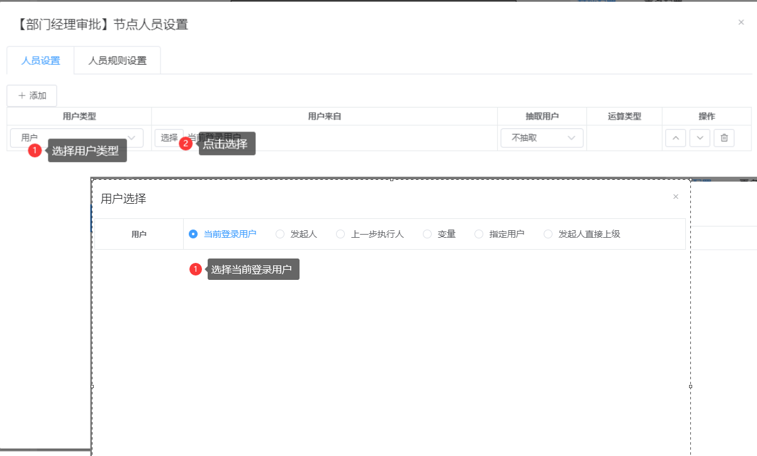757x456 pixels.
Task: Pick the 指定用户 radio option
Action: pyautogui.click(x=479, y=234)
